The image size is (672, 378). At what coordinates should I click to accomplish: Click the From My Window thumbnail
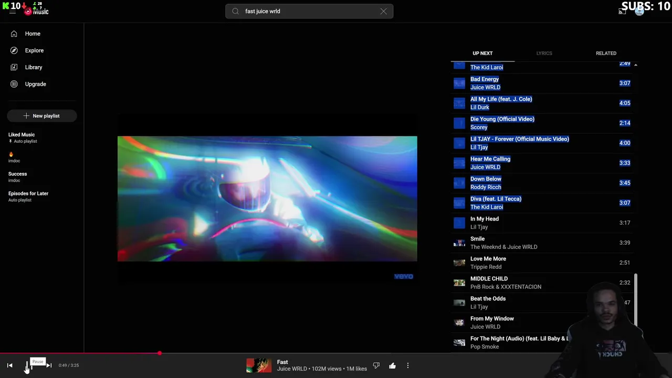(x=459, y=322)
